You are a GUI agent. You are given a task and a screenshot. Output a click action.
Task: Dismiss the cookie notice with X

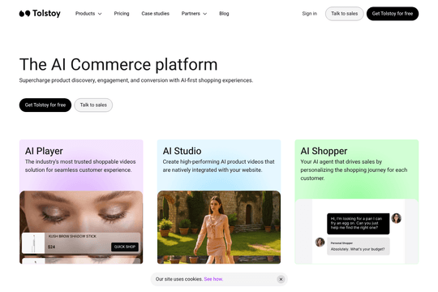[281, 279]
